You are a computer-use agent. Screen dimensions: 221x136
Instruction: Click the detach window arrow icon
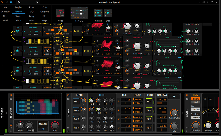212,2
